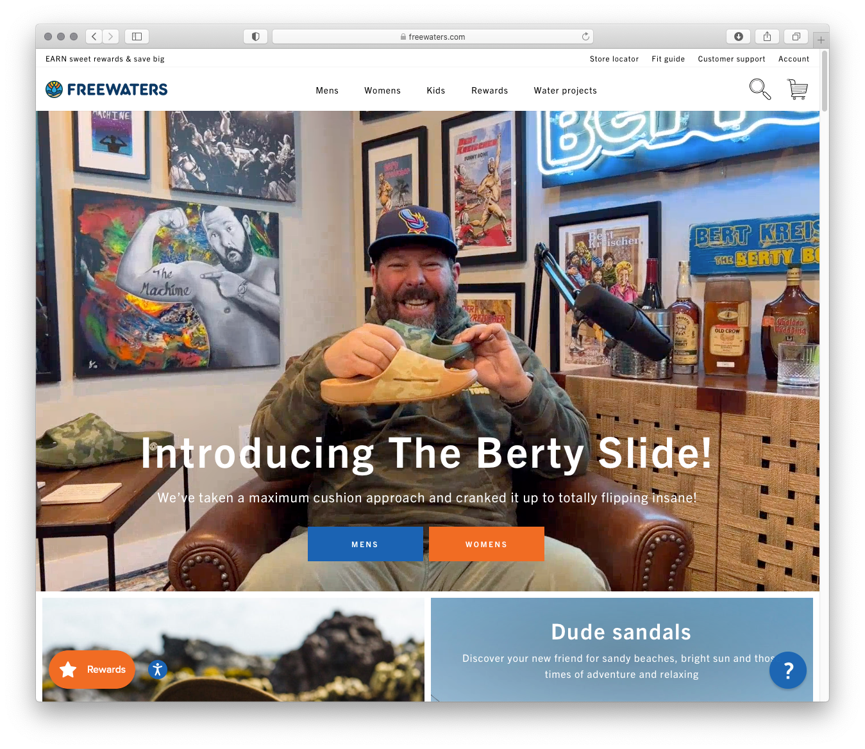The width and height of the screenshot is (865, 749).
Task: Click the Safari share icon
Action: tap(767, 37)
